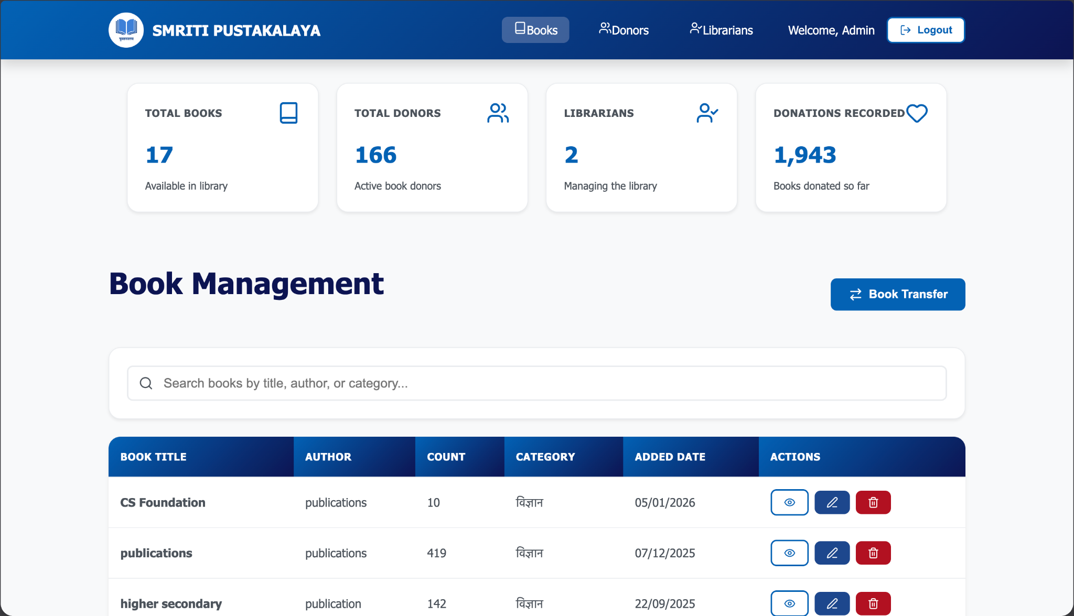Click the Total Donors people icon
This screenshot has width=1074, height=616.
[x=498, y=113]
